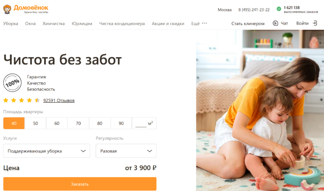This screenshot has width=324, height=191.
Task: Select the highlighted orange 40 area button
Action: [x=14, y=123]
